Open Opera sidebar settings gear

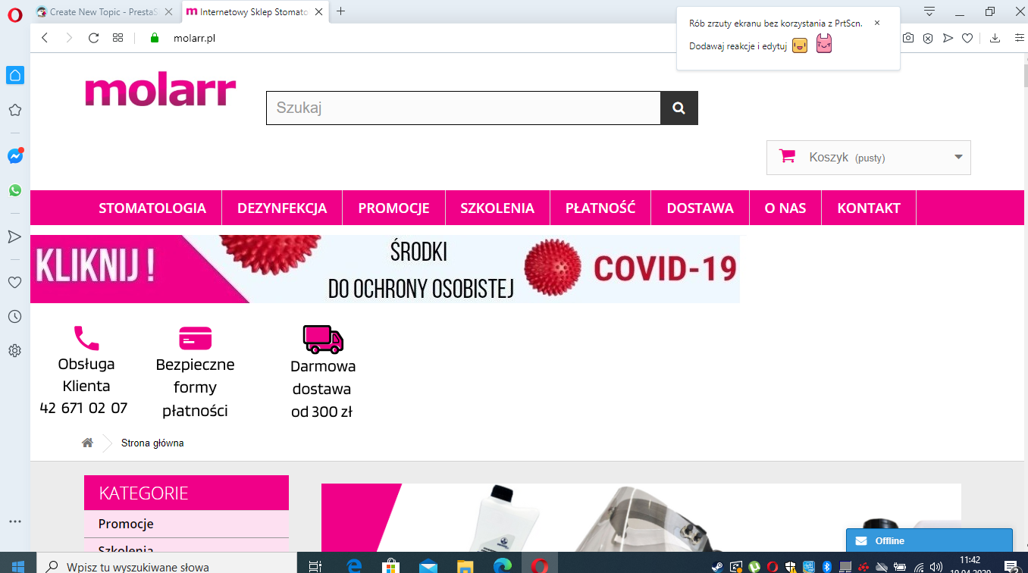click(x=14, y=351)
